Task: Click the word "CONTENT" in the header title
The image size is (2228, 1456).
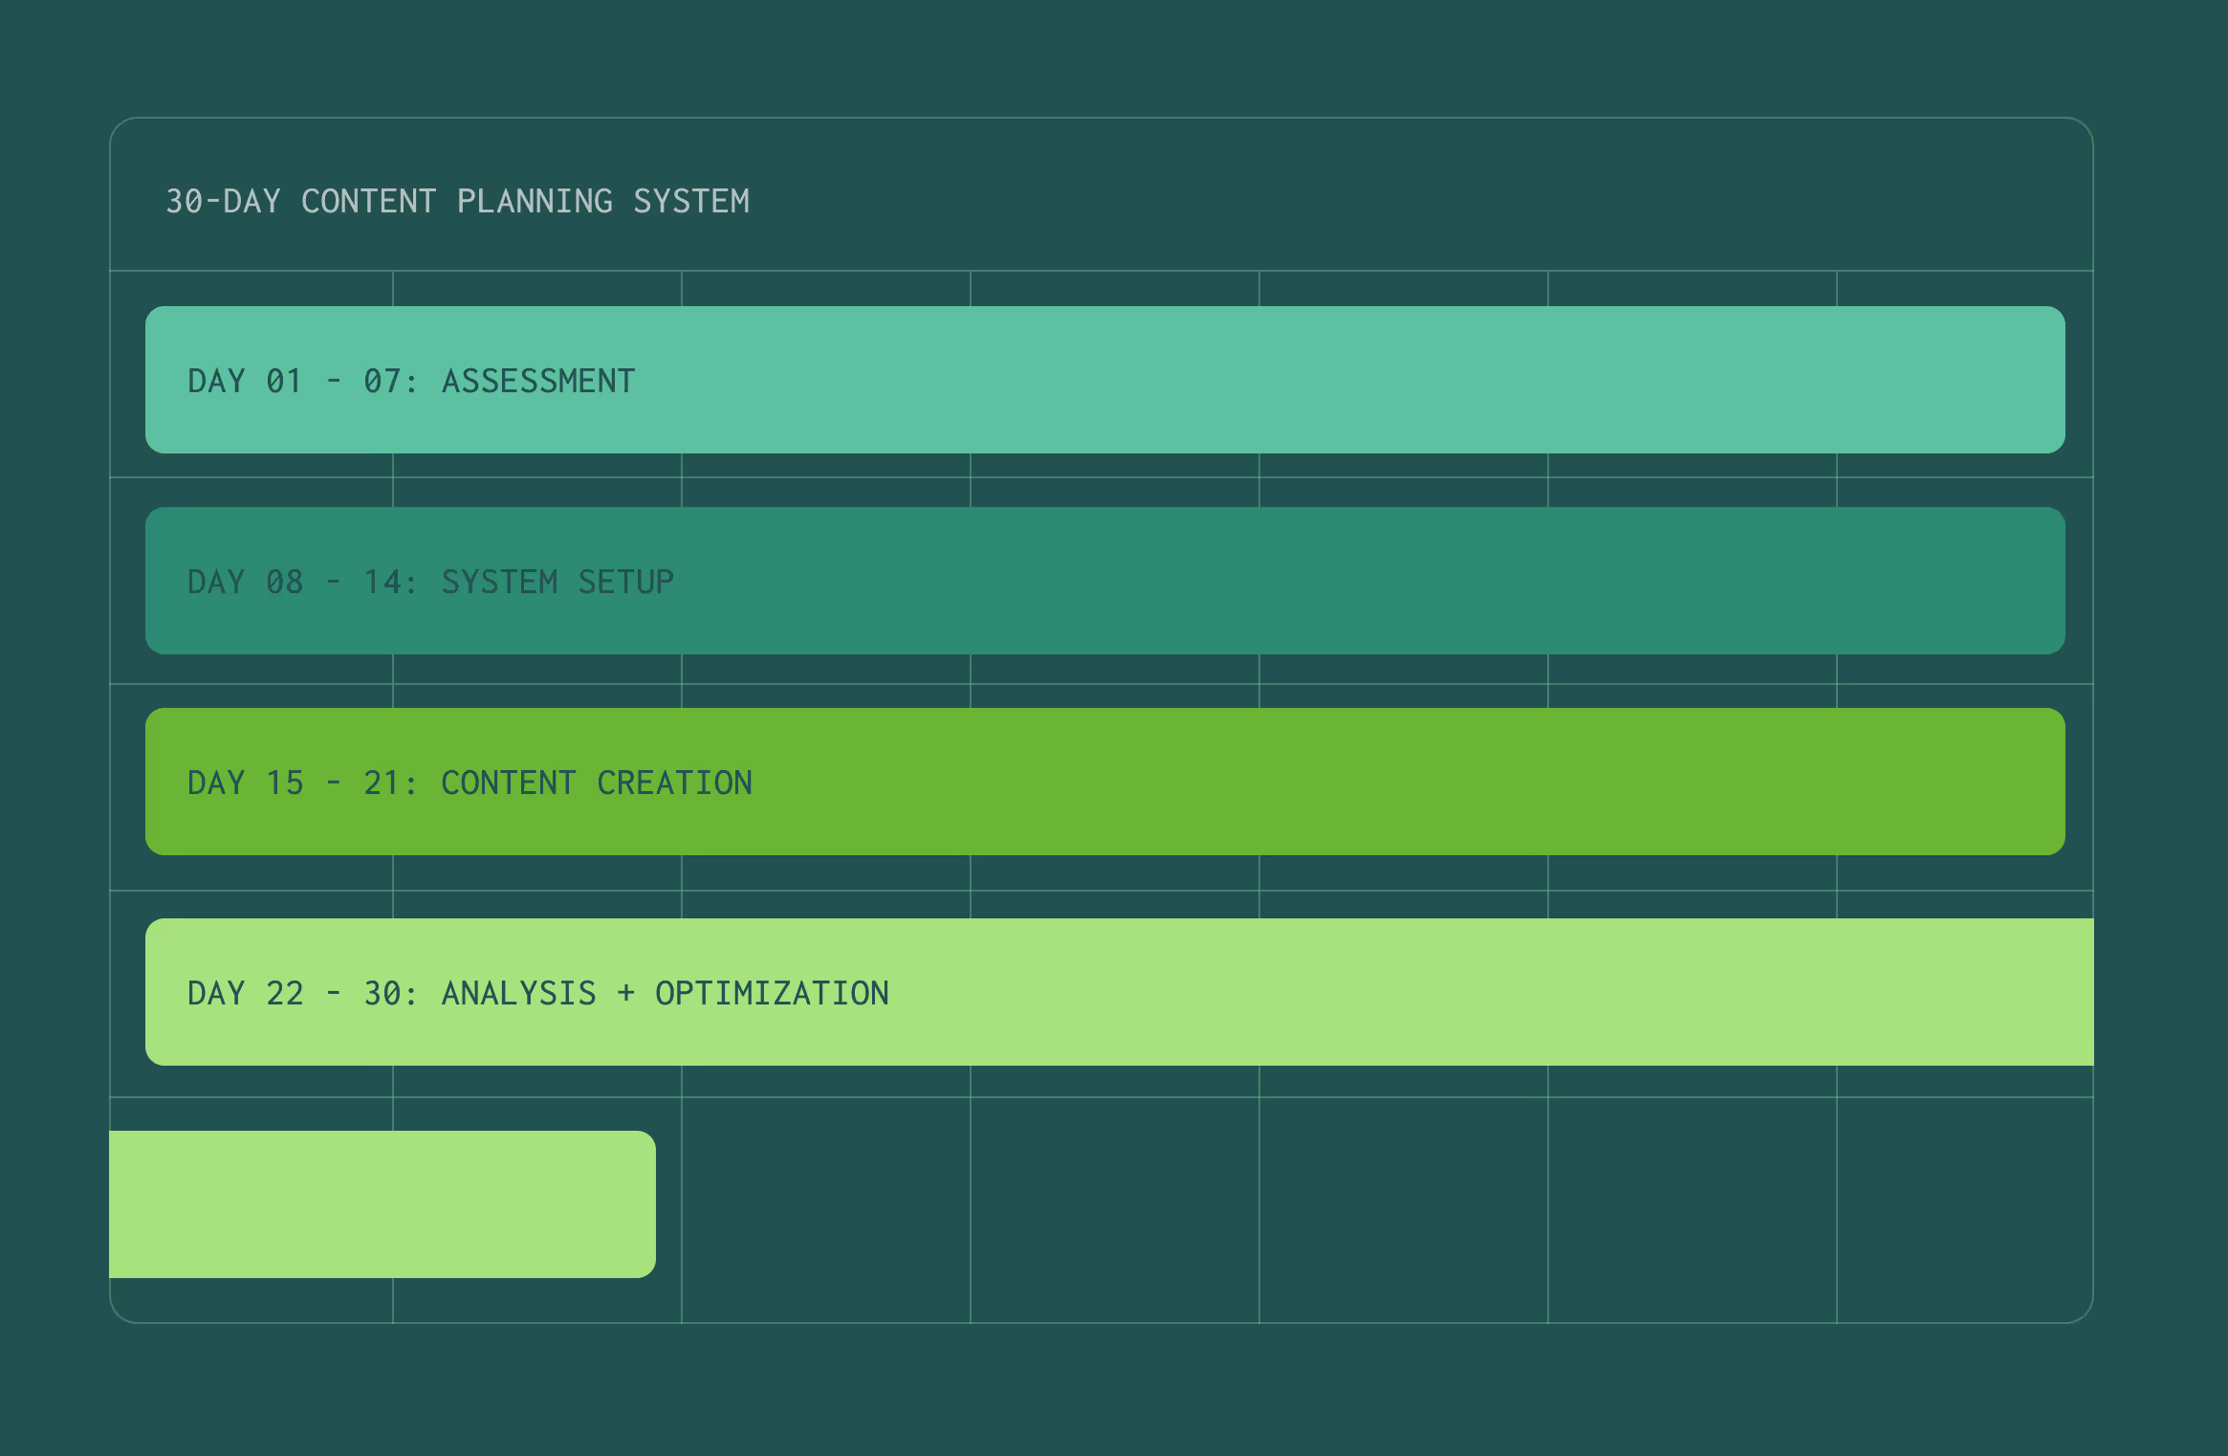Action: pos(368,201)
